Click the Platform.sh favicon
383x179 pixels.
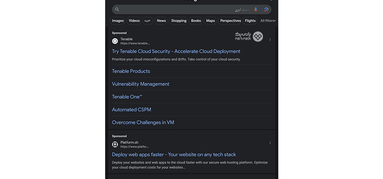pyautogui.click(x=115, y=144)
